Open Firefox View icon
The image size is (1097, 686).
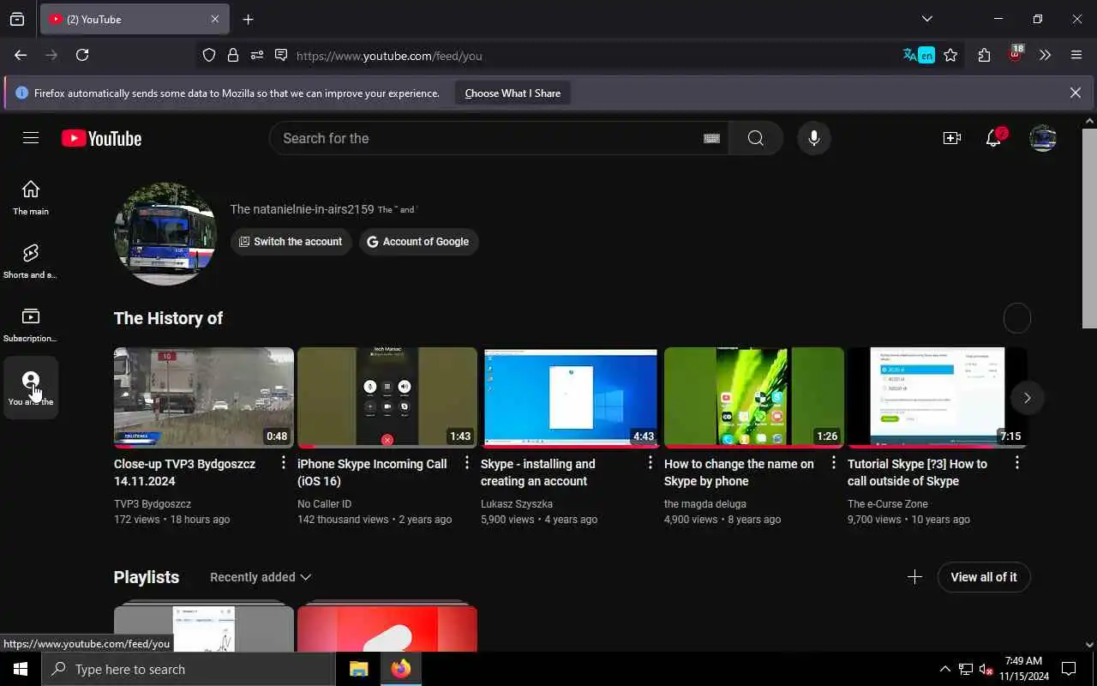pyautogui.click(x=17, y=19)
